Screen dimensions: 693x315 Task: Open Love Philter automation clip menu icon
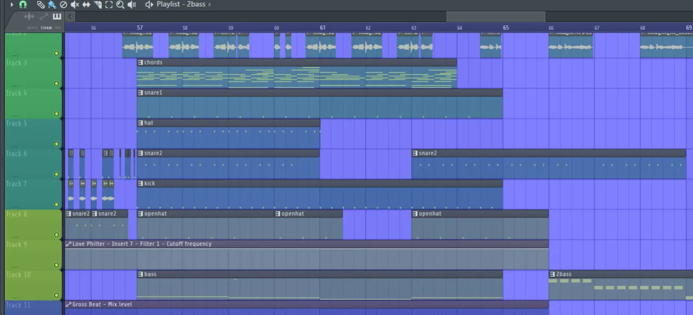(x=68, y=244)
